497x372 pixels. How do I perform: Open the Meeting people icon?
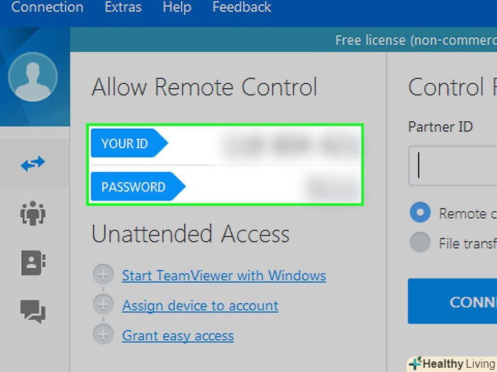[33, 214]
